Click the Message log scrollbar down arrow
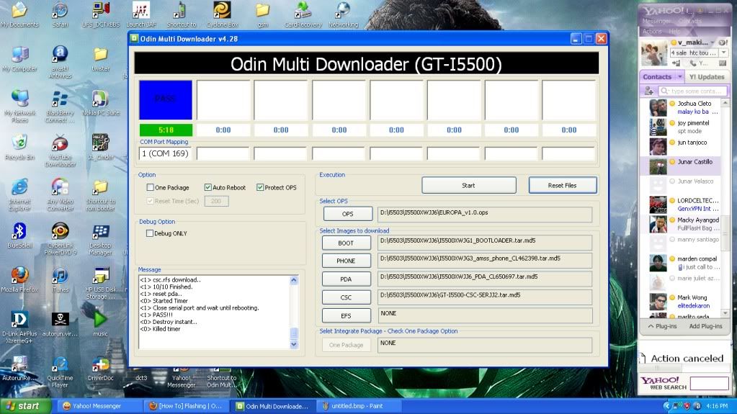 [294, 344]
